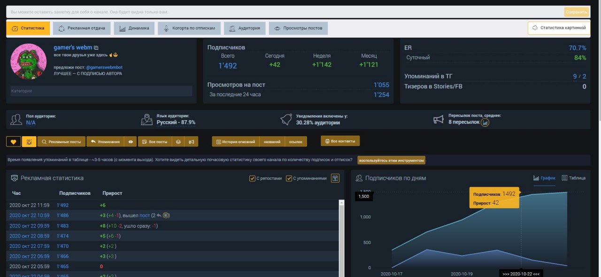Click copy icon next to gamer's webm

pyautogui.click(x=96, y=48)
